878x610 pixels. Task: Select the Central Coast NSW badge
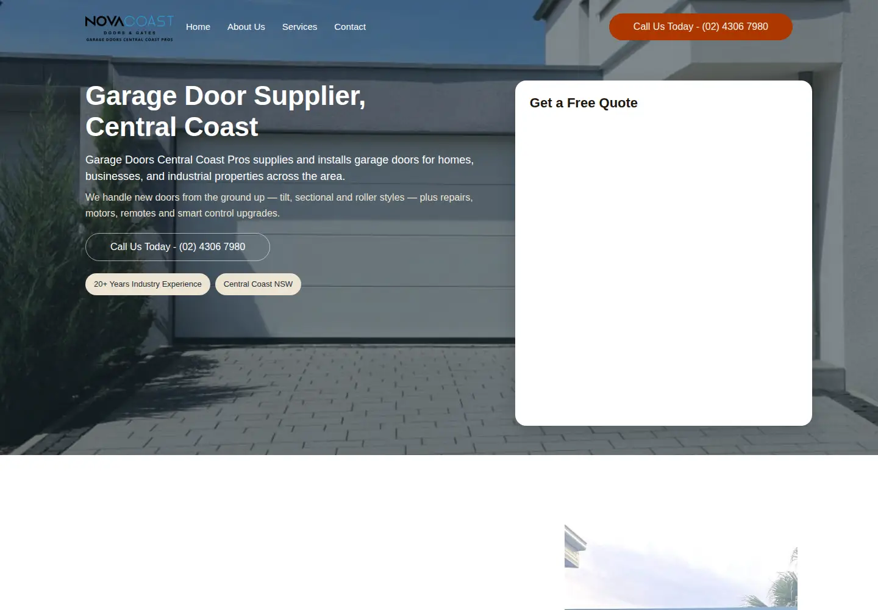pyautogui.click(x=258, y=284)
